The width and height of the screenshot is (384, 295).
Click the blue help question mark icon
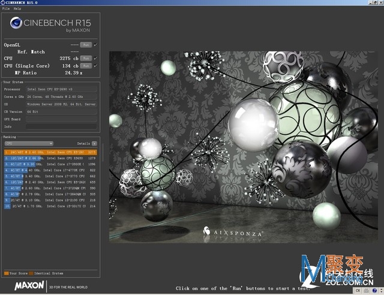pos(374,291)
